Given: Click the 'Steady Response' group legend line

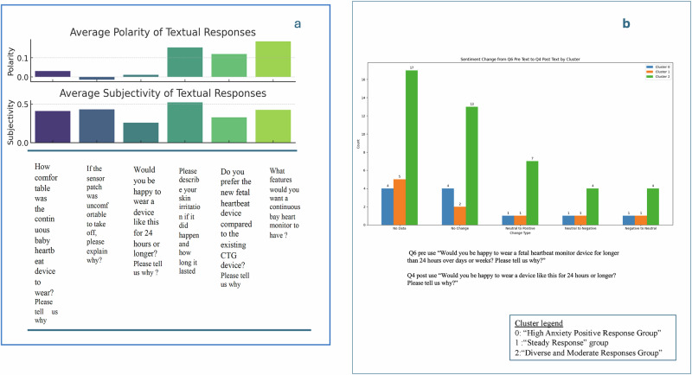Looking at the screenshot, I should pyautogui.click(x=561, y=343).
